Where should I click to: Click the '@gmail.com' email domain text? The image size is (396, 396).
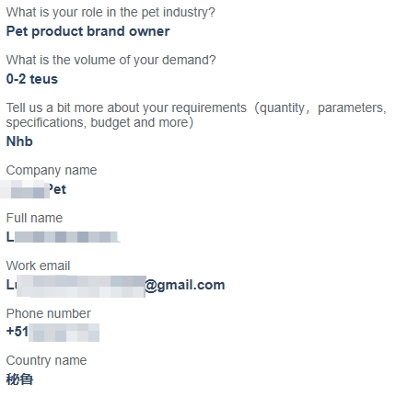(185, 286)
